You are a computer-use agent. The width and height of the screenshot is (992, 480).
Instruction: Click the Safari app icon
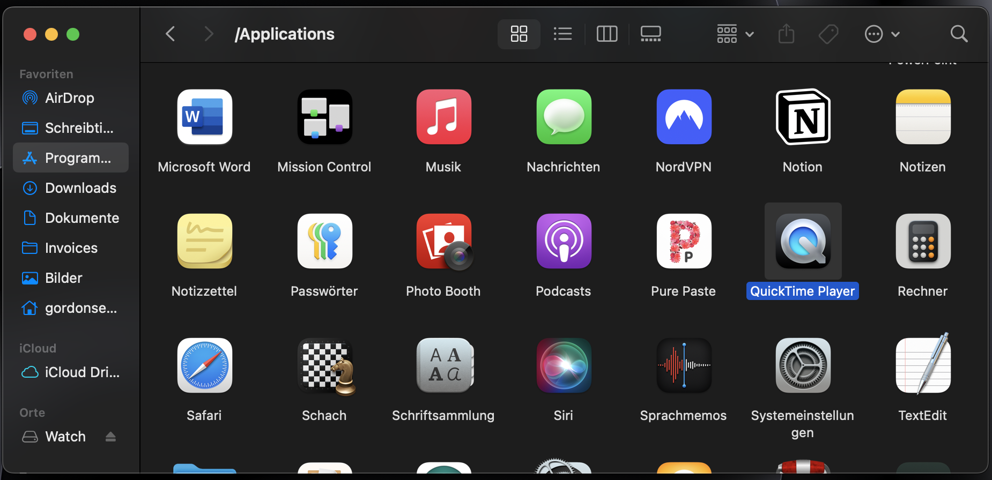pyautogui.click(x=204, y=365)
